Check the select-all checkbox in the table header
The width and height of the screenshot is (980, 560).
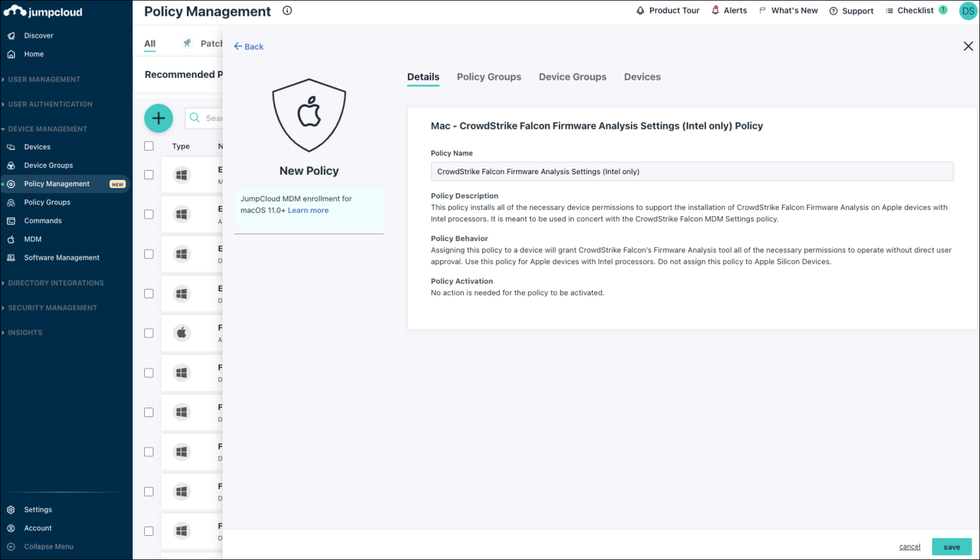149,145
